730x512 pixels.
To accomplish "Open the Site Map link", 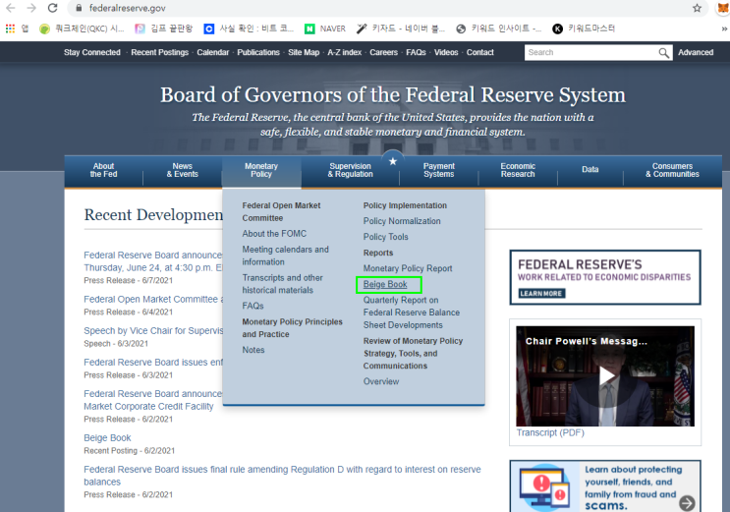I will tap(304, 53).
